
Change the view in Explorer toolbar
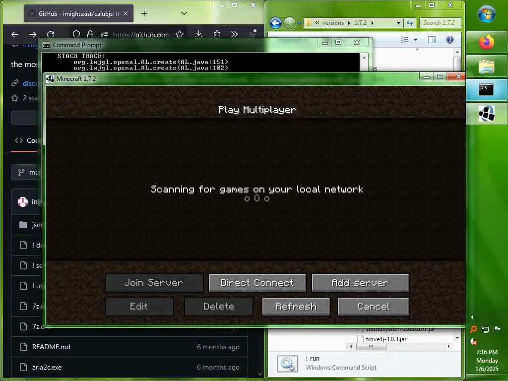point(405,40)
